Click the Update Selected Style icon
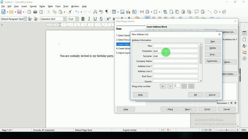 pyautogui.click(x=30, y=19)
